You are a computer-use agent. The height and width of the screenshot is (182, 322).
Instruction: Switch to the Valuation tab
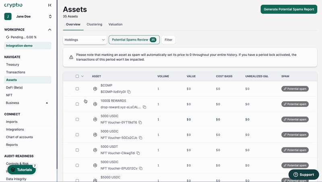(x=116, y=25)
